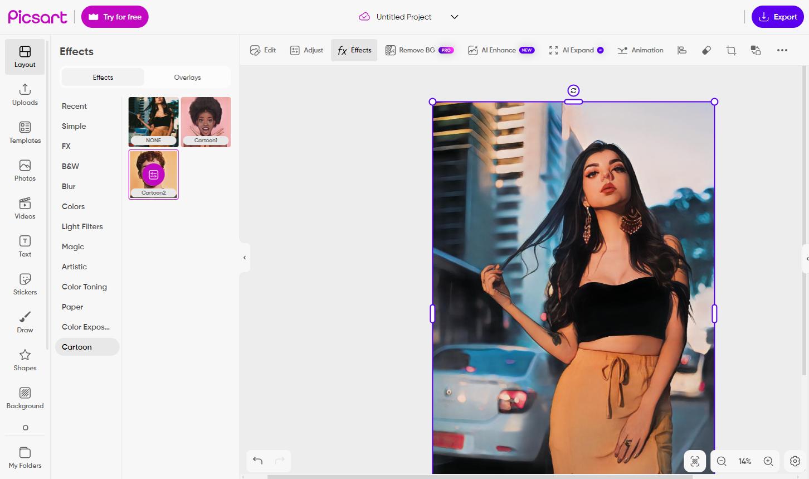Viewport: 809px width, 479px height.
Task: Switch to the Overlays tab
Action: pyautogui.click(x=187, y=77)
